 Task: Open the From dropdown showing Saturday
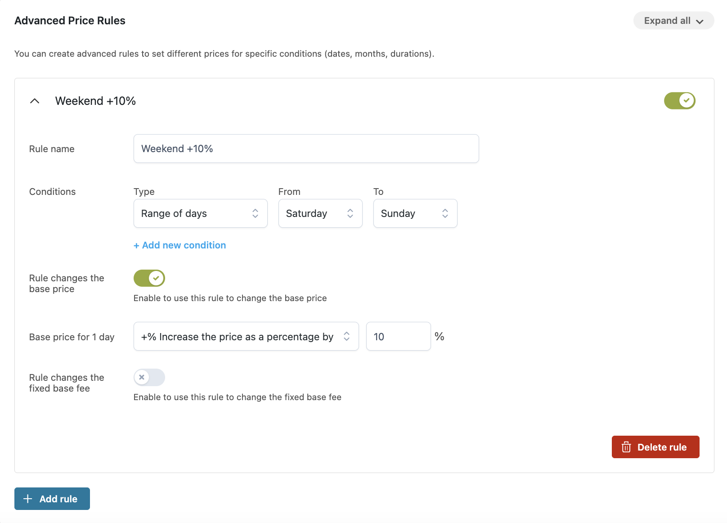pyautogui.click(x=320, y=213)
